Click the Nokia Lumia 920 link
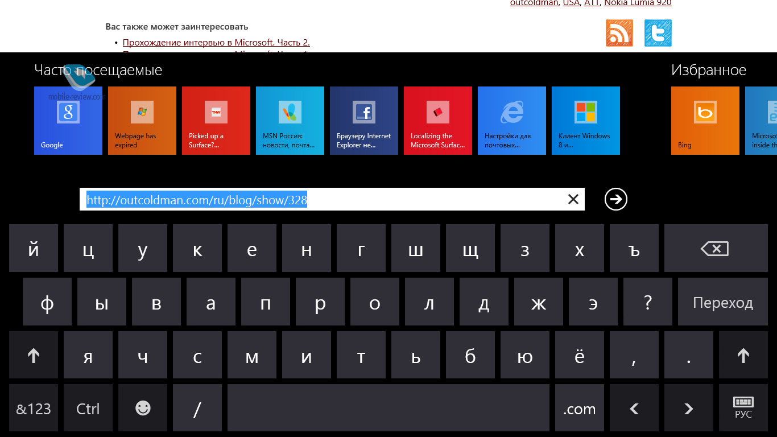The image size is (777, 437). pos(638,3)
